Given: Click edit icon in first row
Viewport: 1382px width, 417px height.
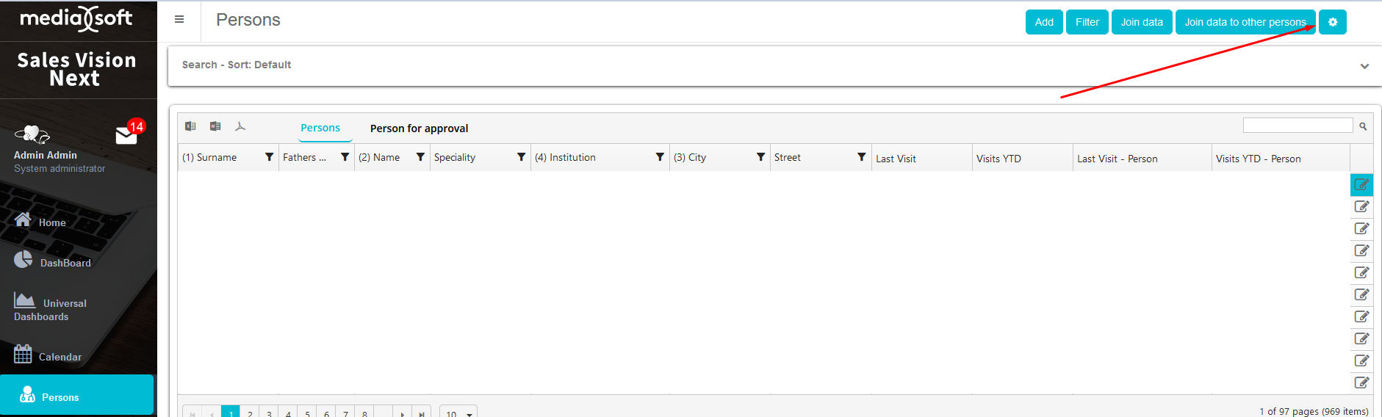Looking at the screenshot, I should click(x=1361, y=185).
